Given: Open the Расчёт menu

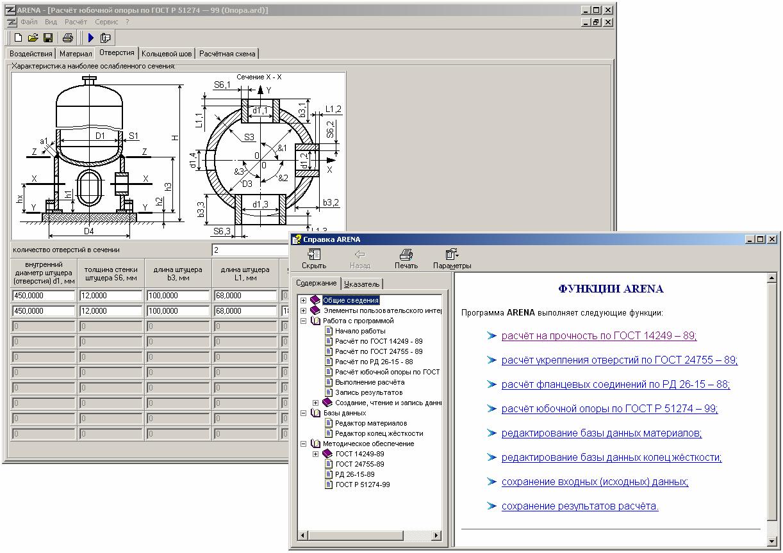Looking at the screenshot, I should coord(76,22).
